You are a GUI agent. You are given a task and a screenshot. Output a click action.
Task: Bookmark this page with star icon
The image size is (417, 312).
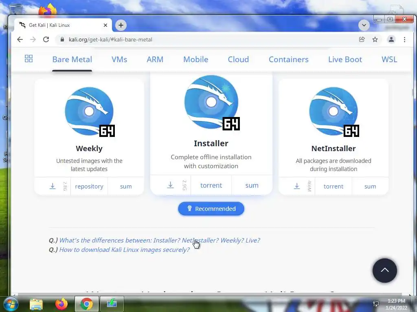click(x=375, y=39)
